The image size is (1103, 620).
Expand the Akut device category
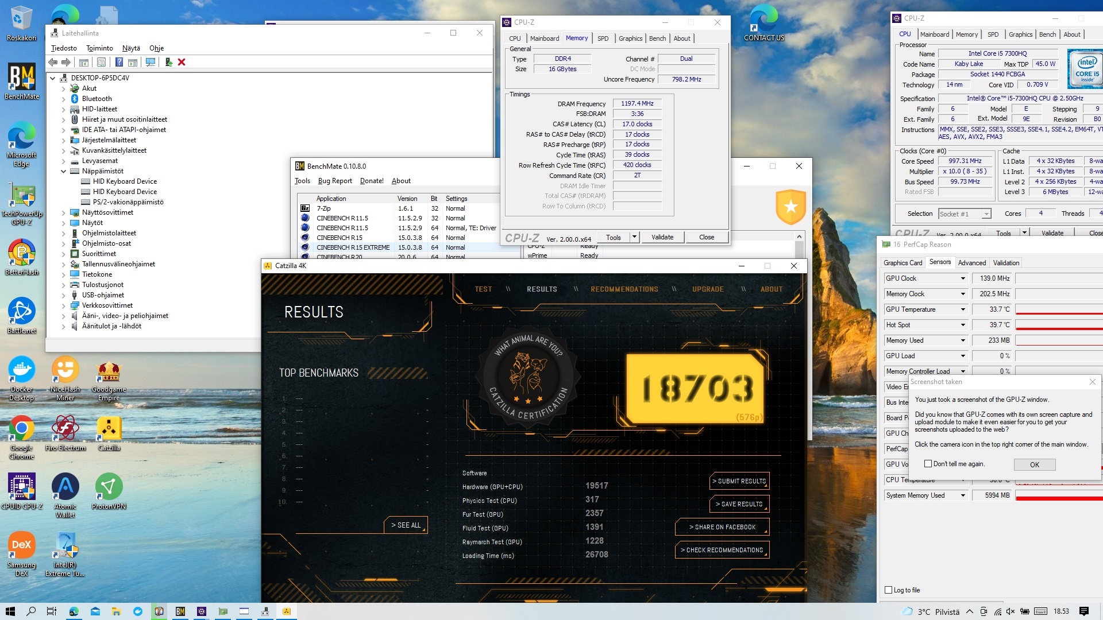click(x=63, y=88)
